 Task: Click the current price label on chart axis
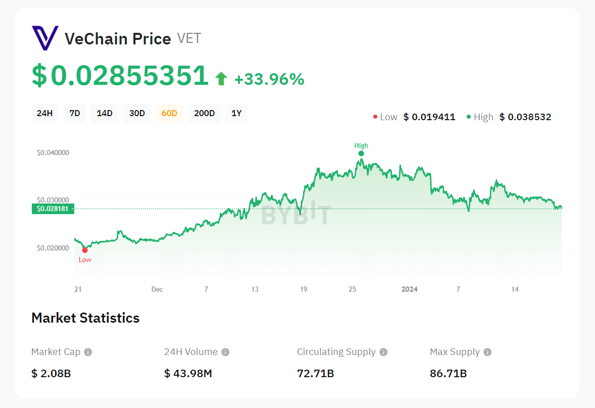click(53, 208)
